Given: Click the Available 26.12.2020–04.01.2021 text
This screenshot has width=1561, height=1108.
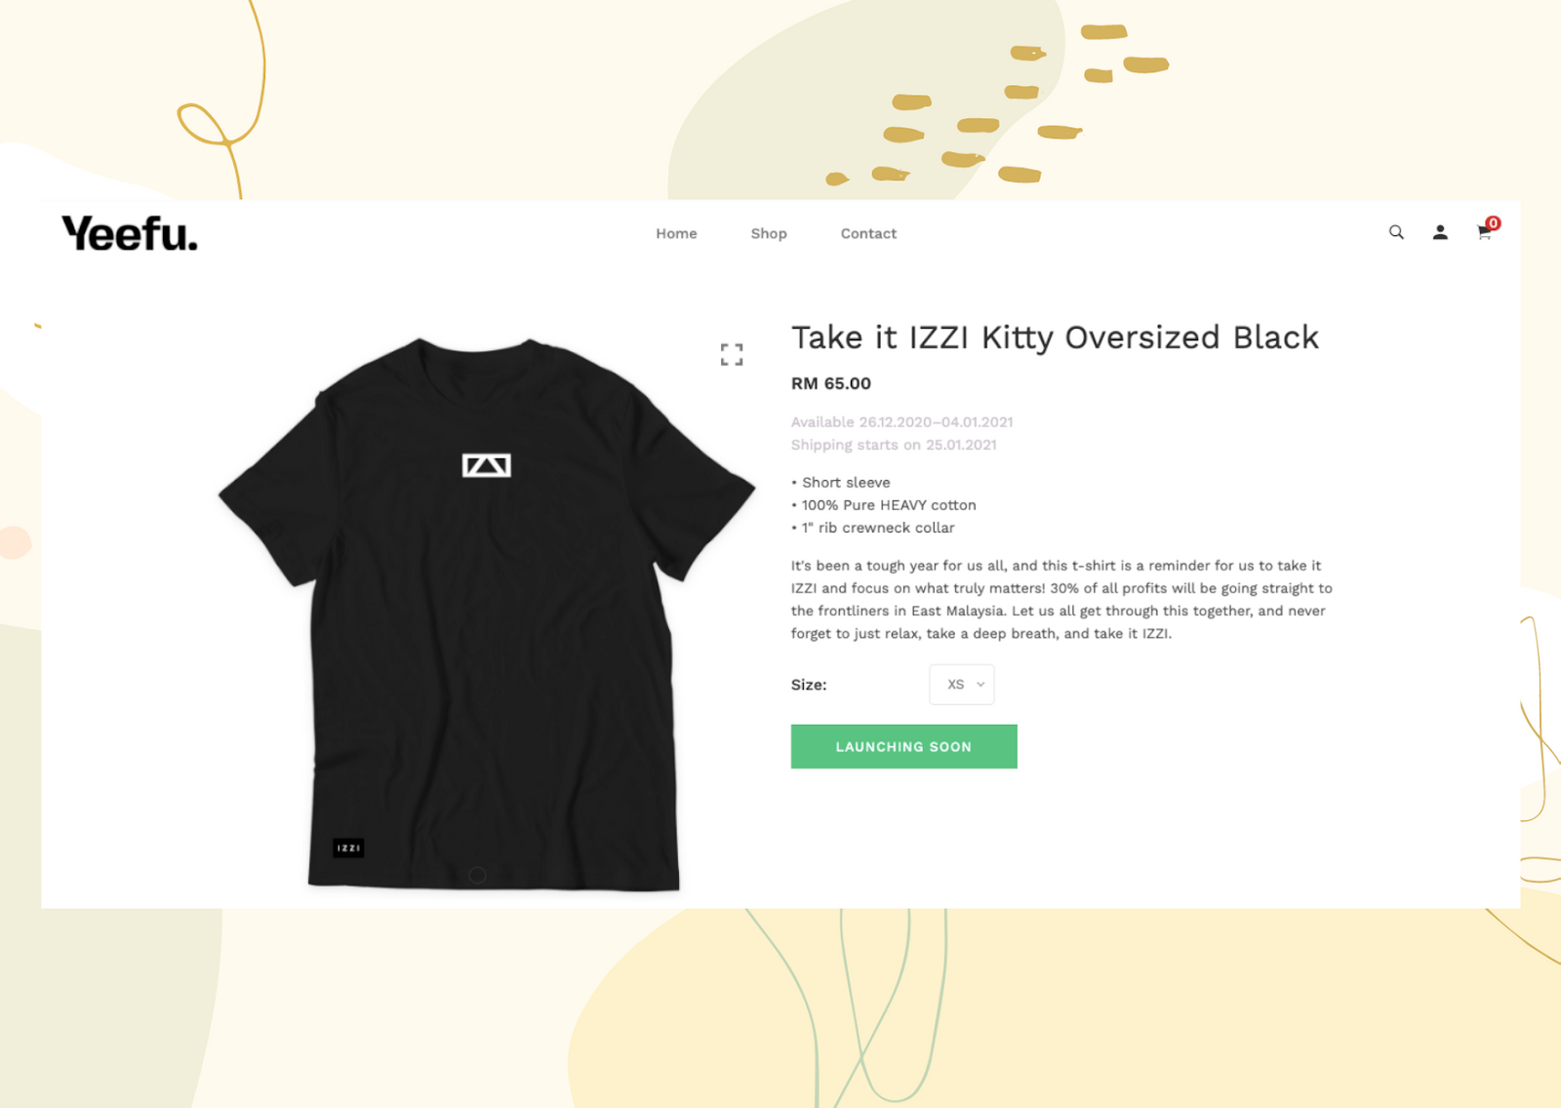Looking at the screenshot, I should [x=901, y=422].
